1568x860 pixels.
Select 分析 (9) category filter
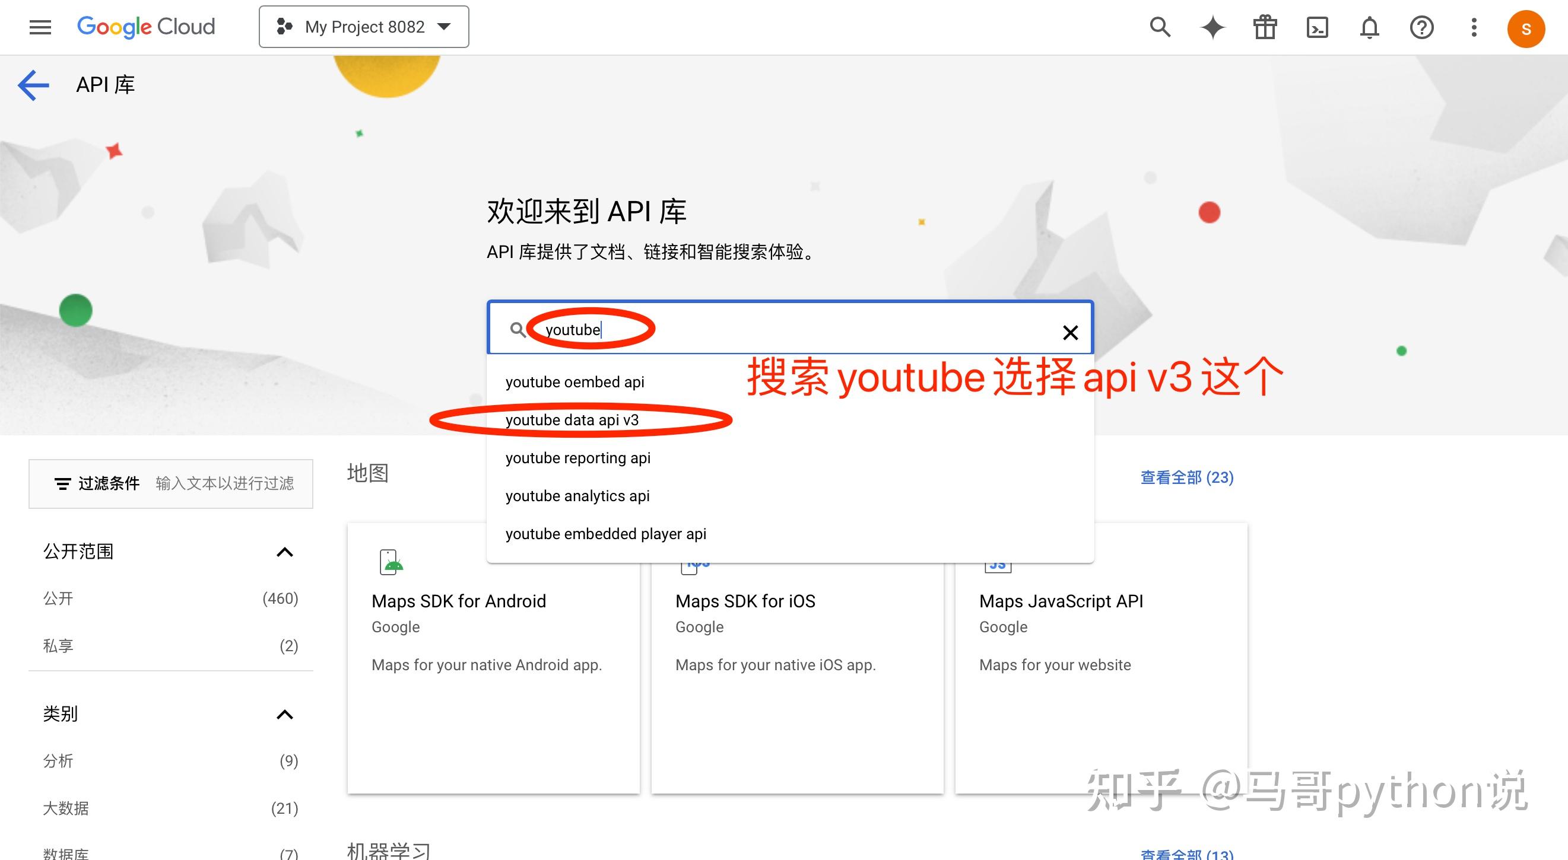pyautogui.click(x=58, y=761)
